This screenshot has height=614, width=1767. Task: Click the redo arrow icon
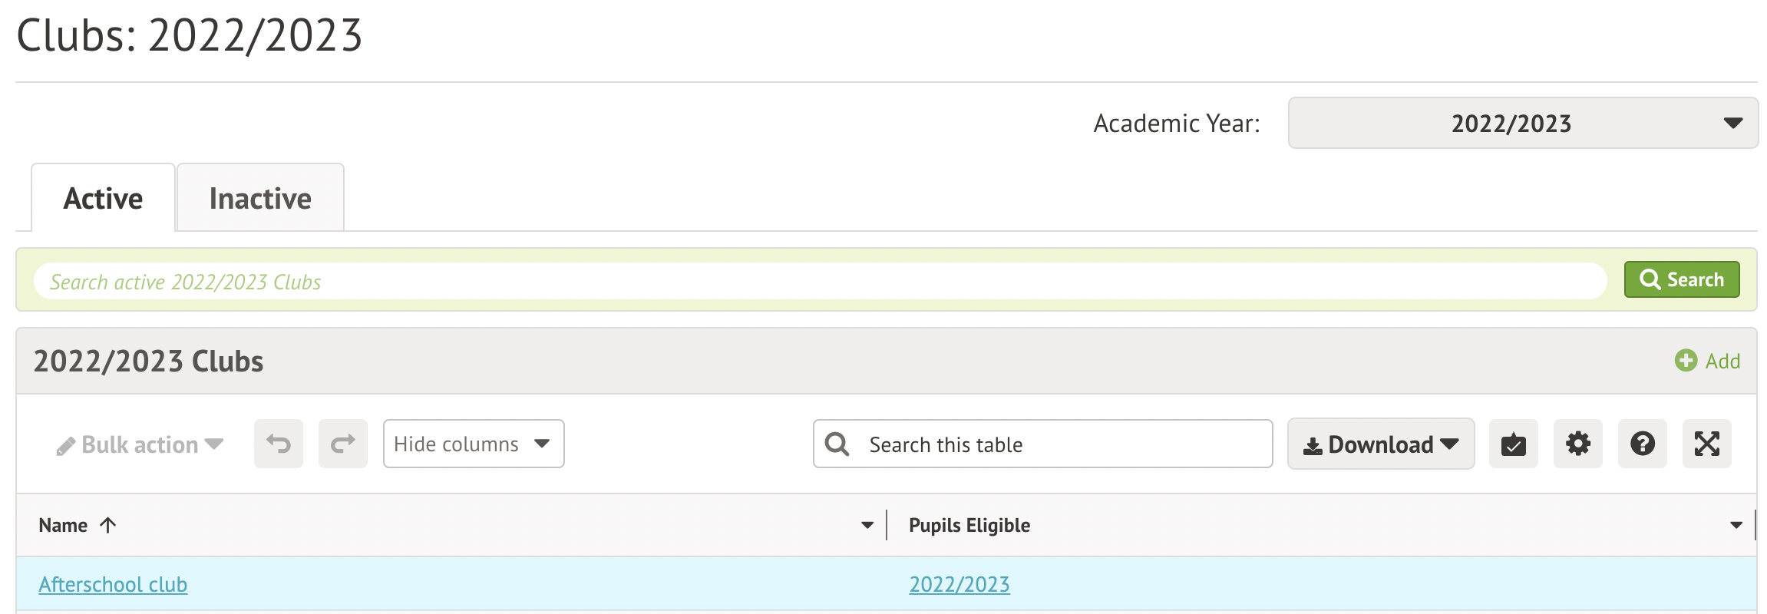343,444
